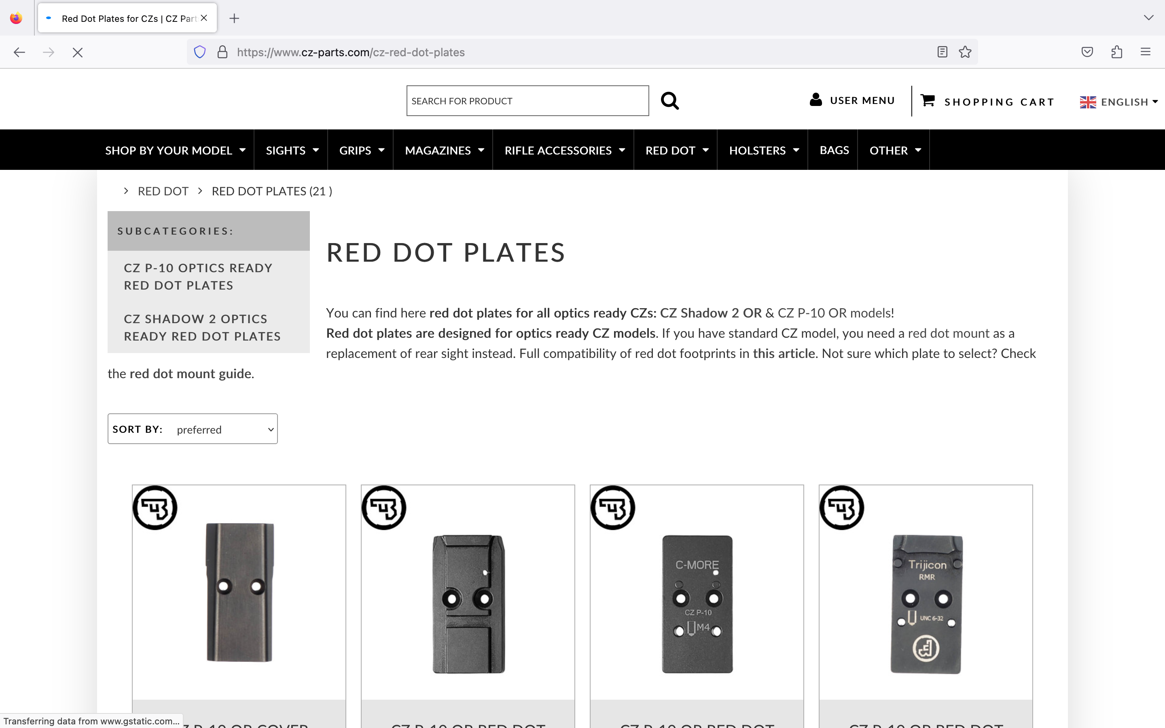The height and width of the screenshot is (728, 1165).
Task: Click the user menu person icon
Action: point(815,99)
